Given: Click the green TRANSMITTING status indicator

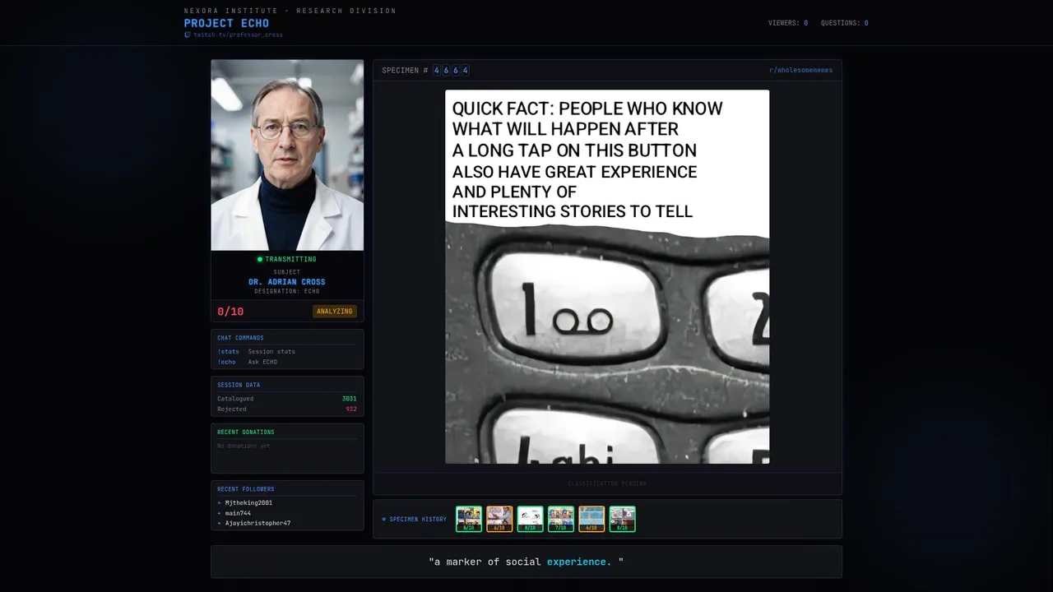Looking at the screenshot, I should [x=286, y=259].
